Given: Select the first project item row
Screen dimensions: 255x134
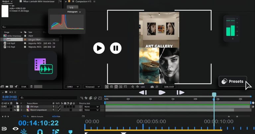Looking at the screenshot, I should pos(29,36).
